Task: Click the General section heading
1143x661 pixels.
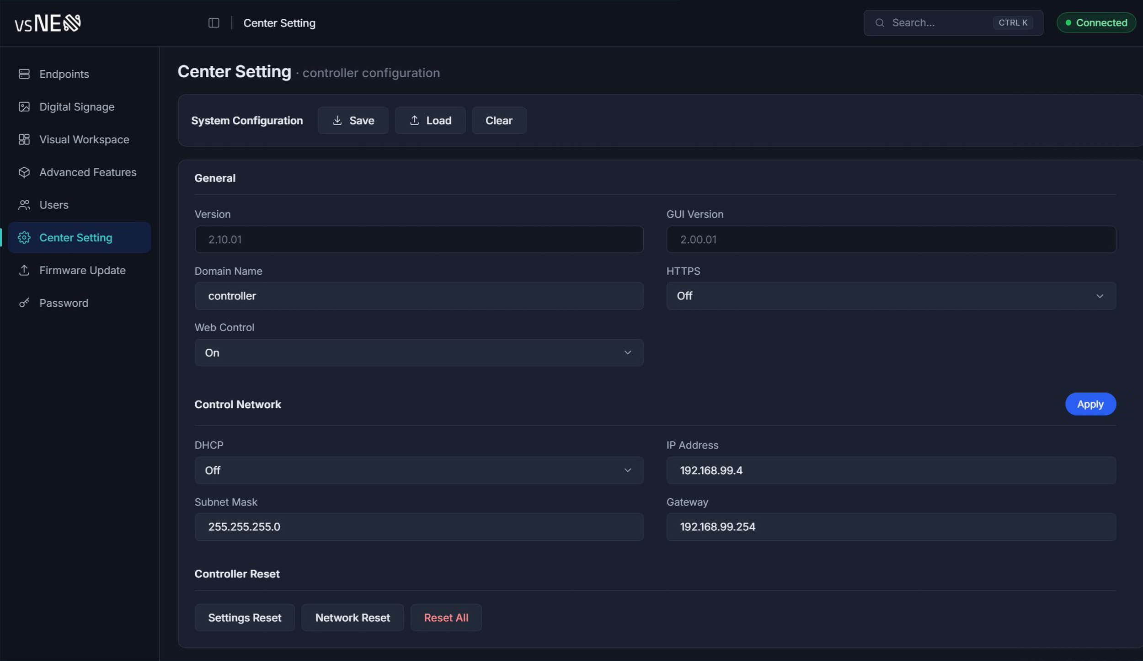Action: click(x=215, y=178)
